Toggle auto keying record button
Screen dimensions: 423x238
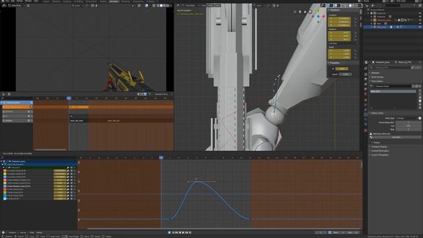[169, 232]
